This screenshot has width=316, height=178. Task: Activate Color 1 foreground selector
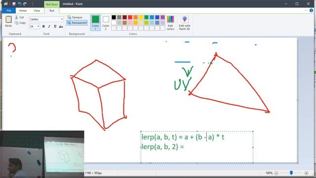tap(95, 23)
